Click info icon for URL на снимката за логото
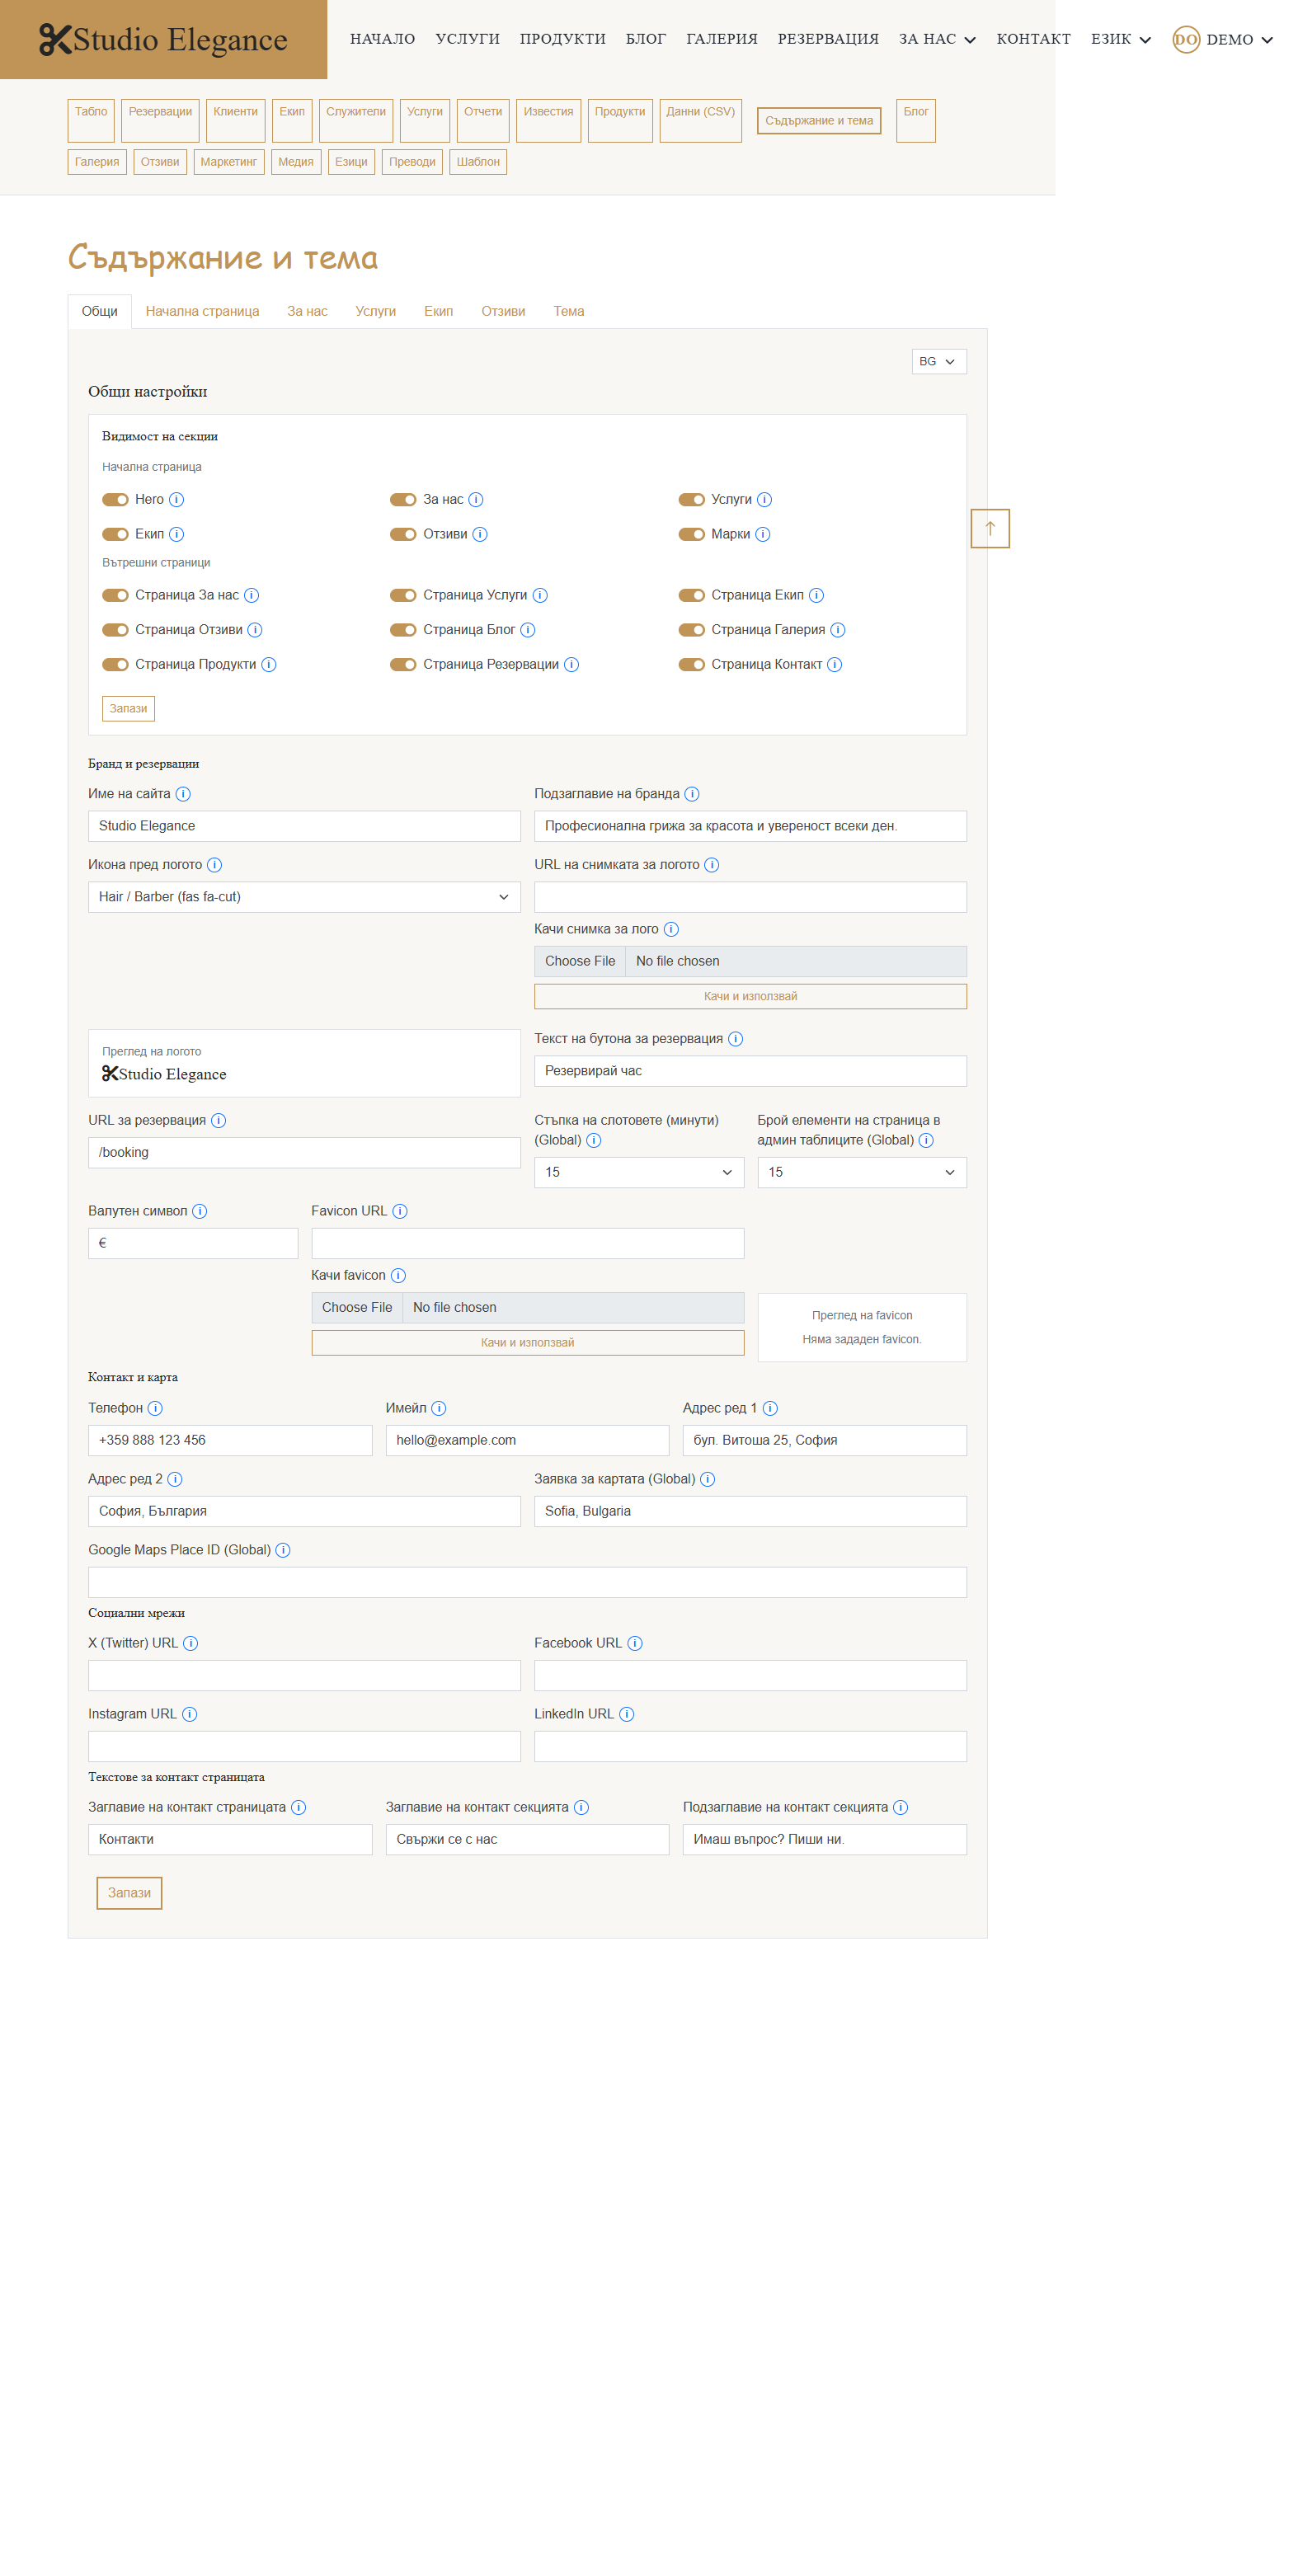Image resolution: width=1298 pixels, height=2576 pixels. pyautogui.click(x=712, y=865)
